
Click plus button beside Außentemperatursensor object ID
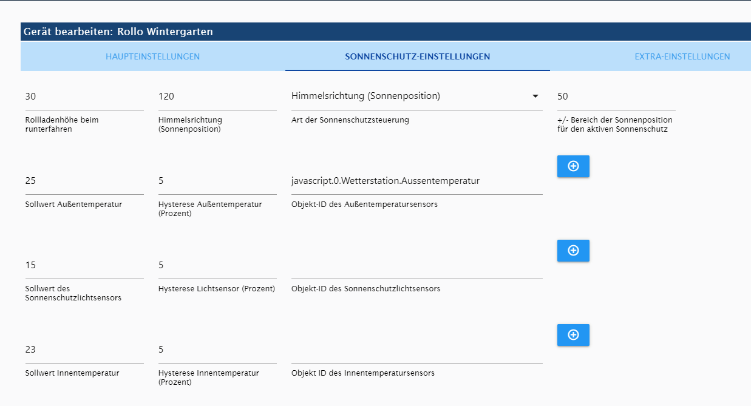click(573, 166)
